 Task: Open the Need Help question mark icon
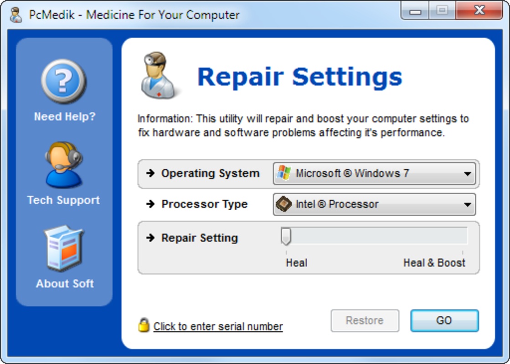[x=63, y=81]
